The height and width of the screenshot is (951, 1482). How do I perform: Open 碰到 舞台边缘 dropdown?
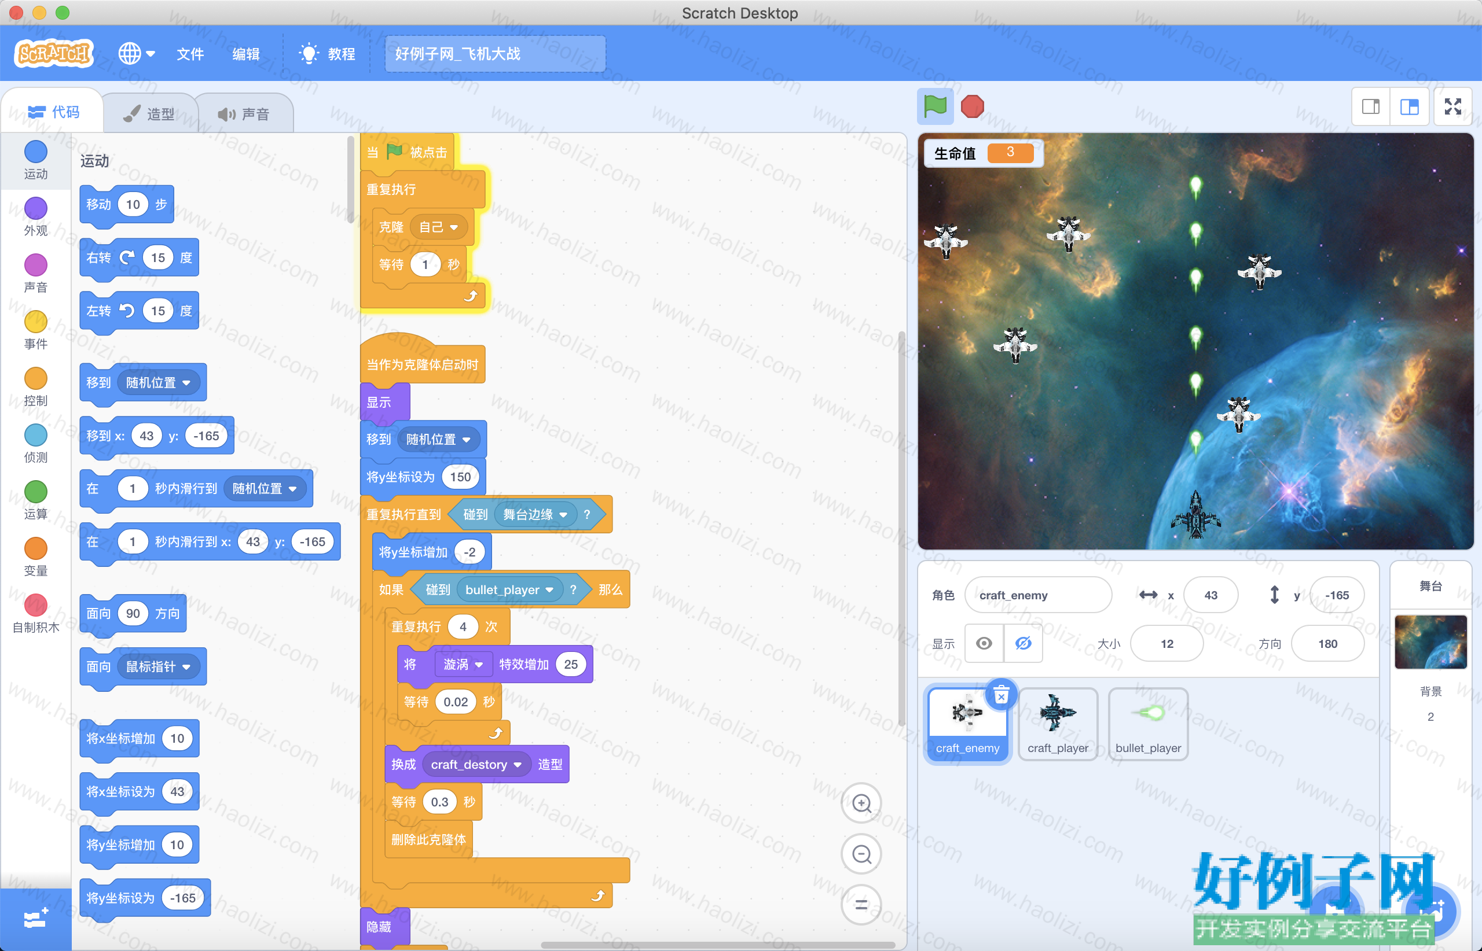pyautogui.click(x=535, y=514)
